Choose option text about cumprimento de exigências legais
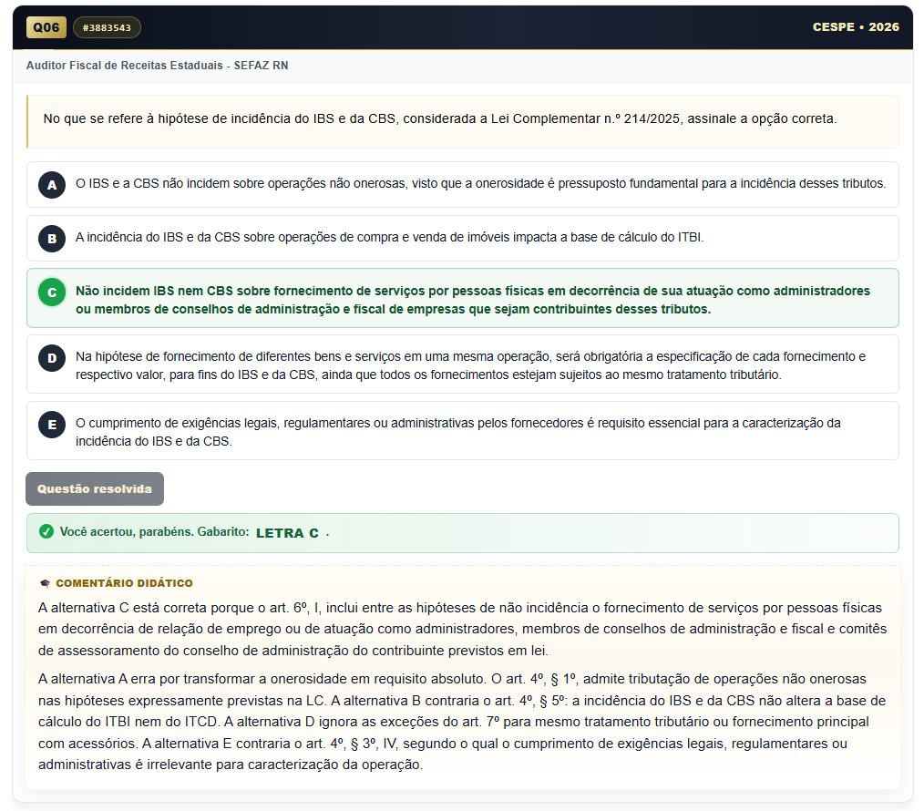 (x=457, y=432)
